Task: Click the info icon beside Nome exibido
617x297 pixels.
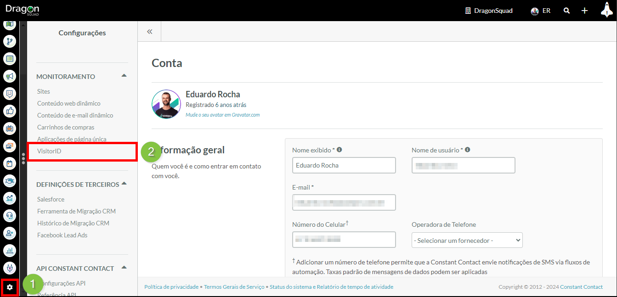Action: pos(340,150)
